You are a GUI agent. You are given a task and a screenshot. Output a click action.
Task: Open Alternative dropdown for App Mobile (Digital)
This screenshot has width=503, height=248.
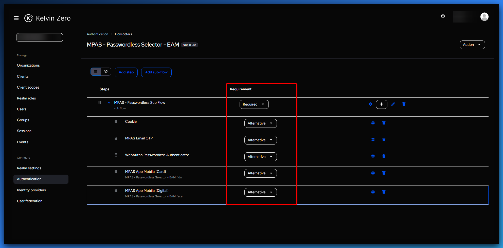pos(260,192)
